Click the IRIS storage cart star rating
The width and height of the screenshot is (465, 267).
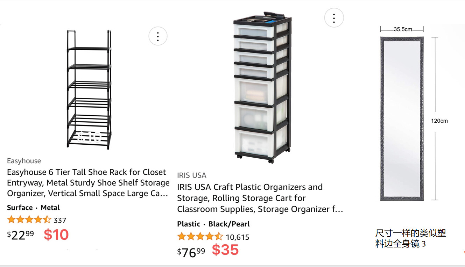point(200,237)
